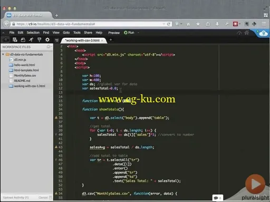The image size is (270, 202).
Task: Open the Selection menu
Action: point(33,33)
